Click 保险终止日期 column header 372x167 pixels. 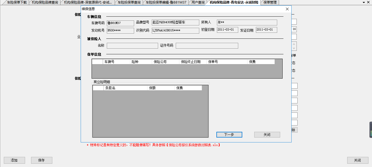(x=193, y=62)
